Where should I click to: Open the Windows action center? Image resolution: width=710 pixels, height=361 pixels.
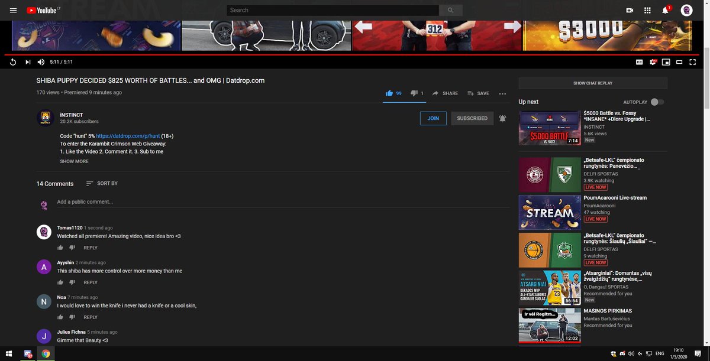698,353
